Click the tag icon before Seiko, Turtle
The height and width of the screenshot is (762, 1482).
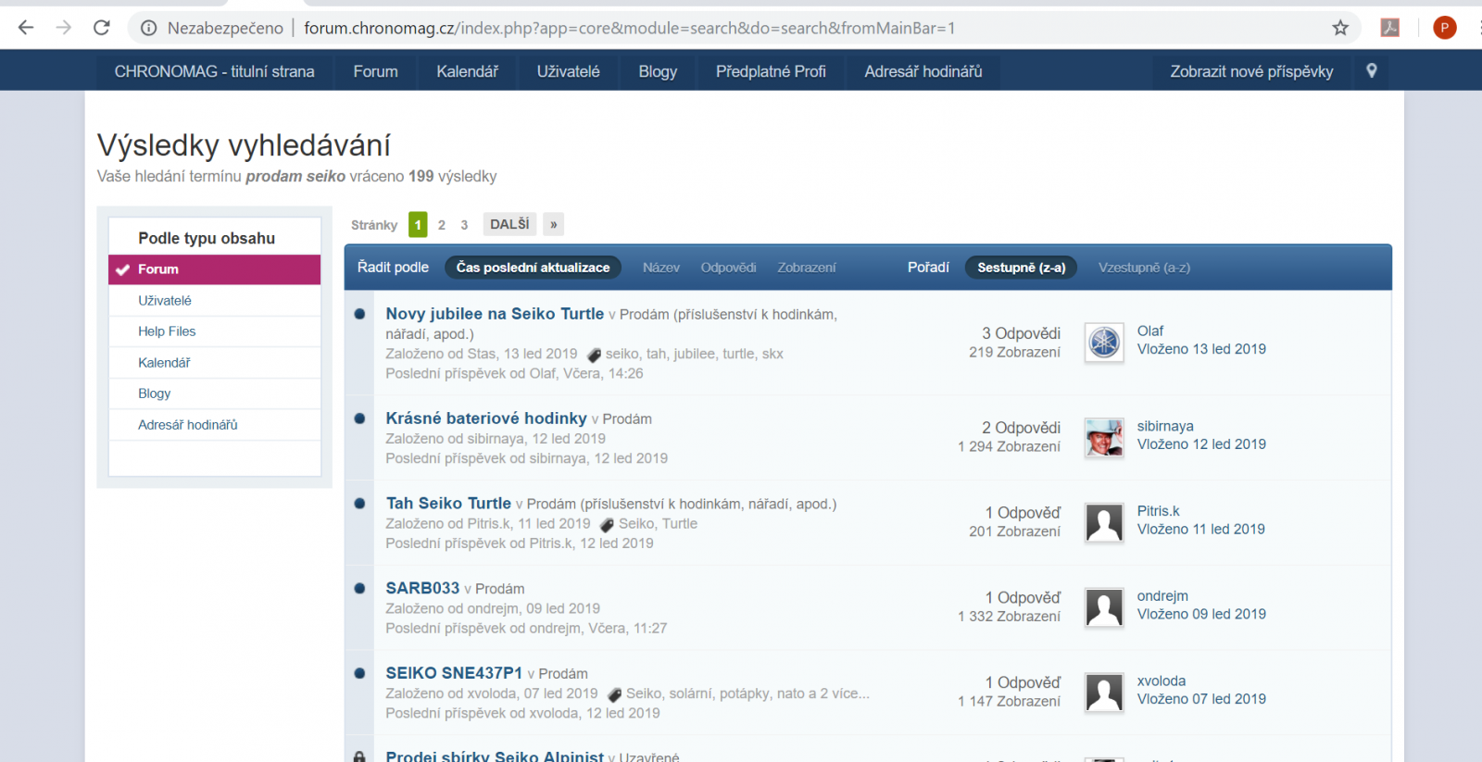(x=607, y=525)
